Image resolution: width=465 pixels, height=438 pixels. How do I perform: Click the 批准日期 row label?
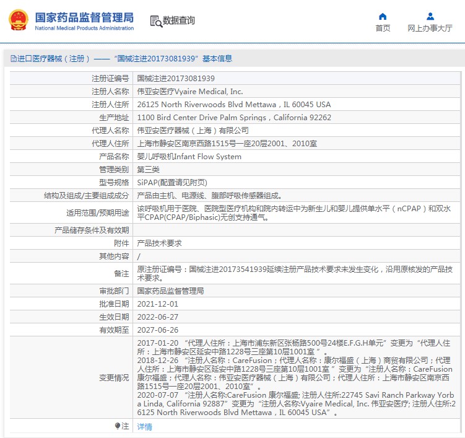[114, 304]
